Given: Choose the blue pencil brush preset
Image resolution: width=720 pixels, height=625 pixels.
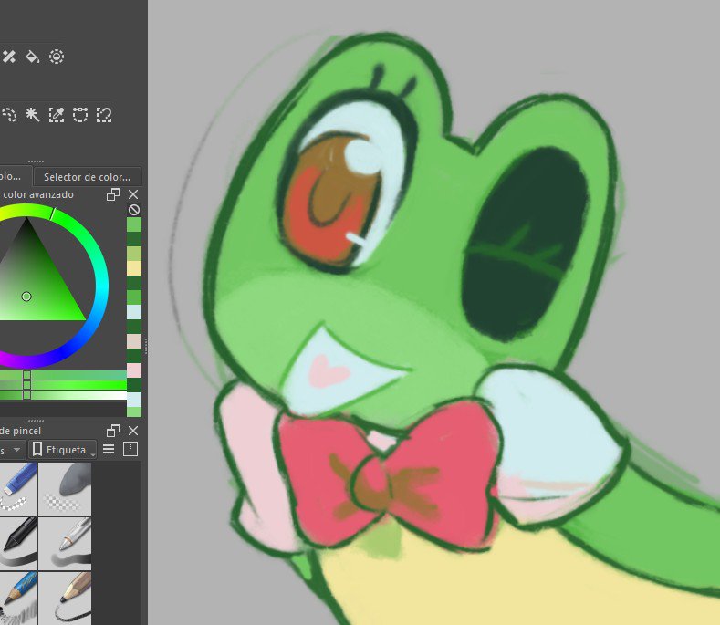Looking at the screenshot, I should [x=18, y=598].
